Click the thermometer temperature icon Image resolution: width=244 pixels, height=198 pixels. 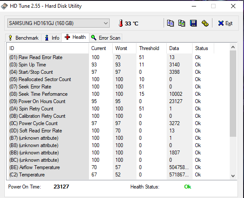point(120,23)
